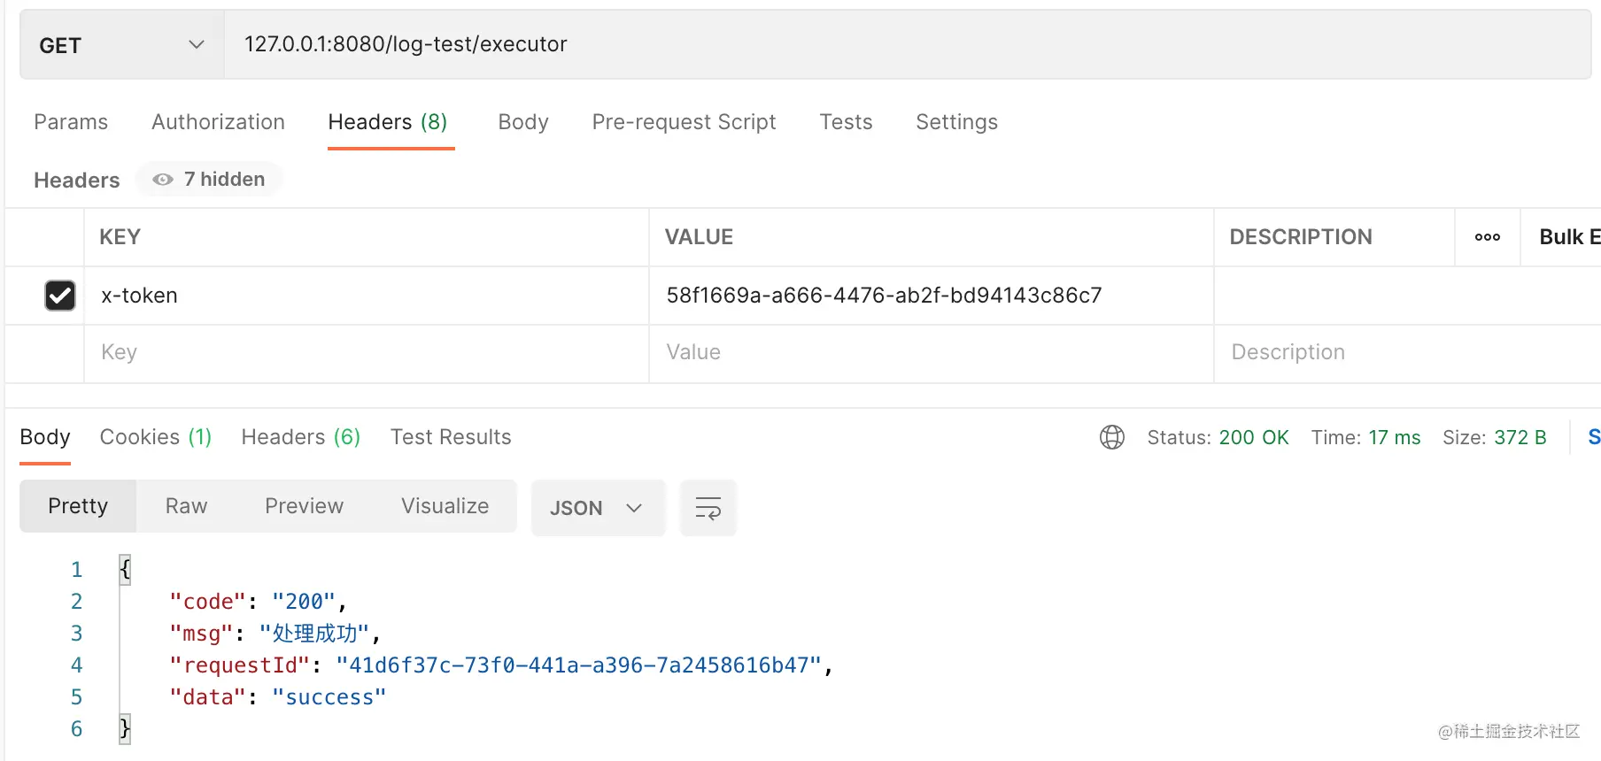Screen dimensions: 1601x761
Task: Click the "处理成功" msg value
Action: pyautogui.click(x=313, y=634)
